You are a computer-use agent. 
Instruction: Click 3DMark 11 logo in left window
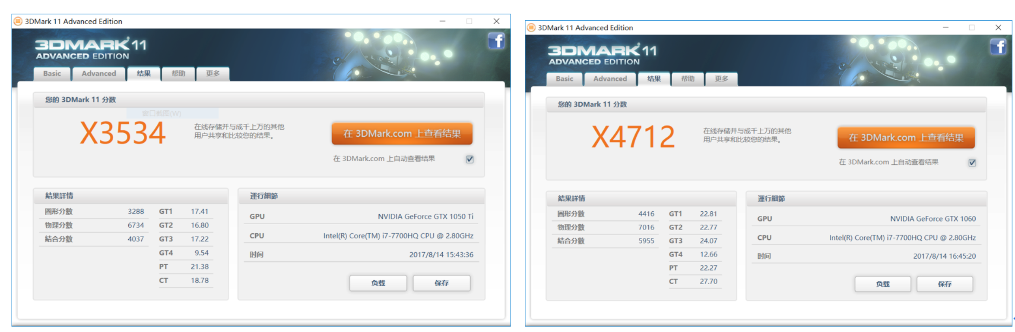coord(91,48)
